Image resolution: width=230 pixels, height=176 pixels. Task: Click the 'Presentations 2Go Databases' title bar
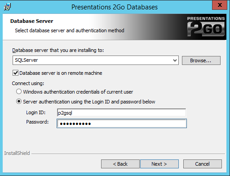(x=115, y=7)
